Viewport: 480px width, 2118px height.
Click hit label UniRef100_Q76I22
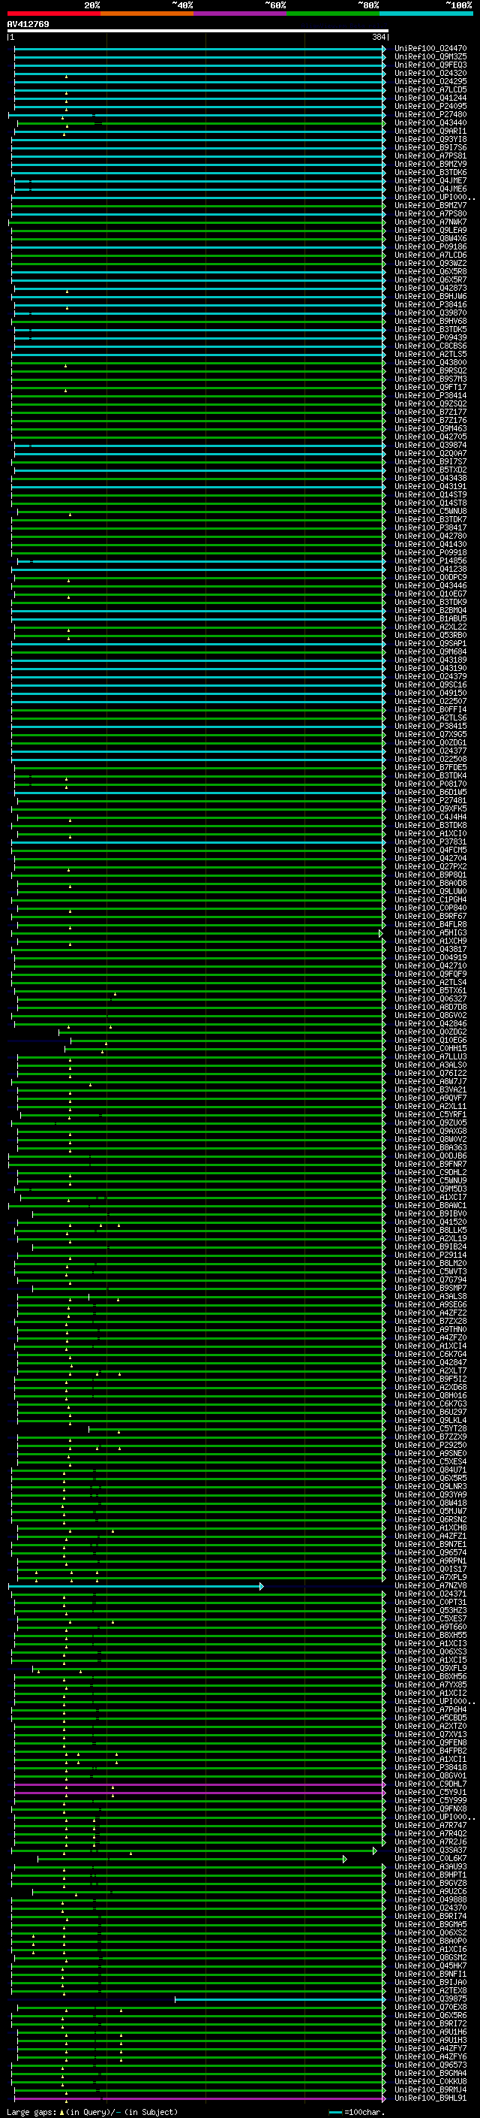pyautogui.click(x=430, y=1073)
